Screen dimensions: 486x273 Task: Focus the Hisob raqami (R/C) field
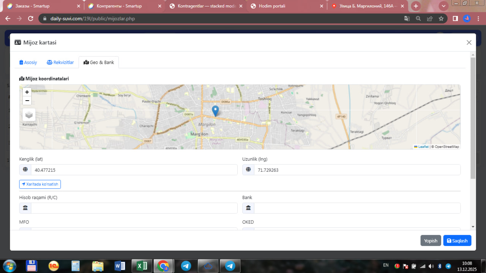coord(134,208)
